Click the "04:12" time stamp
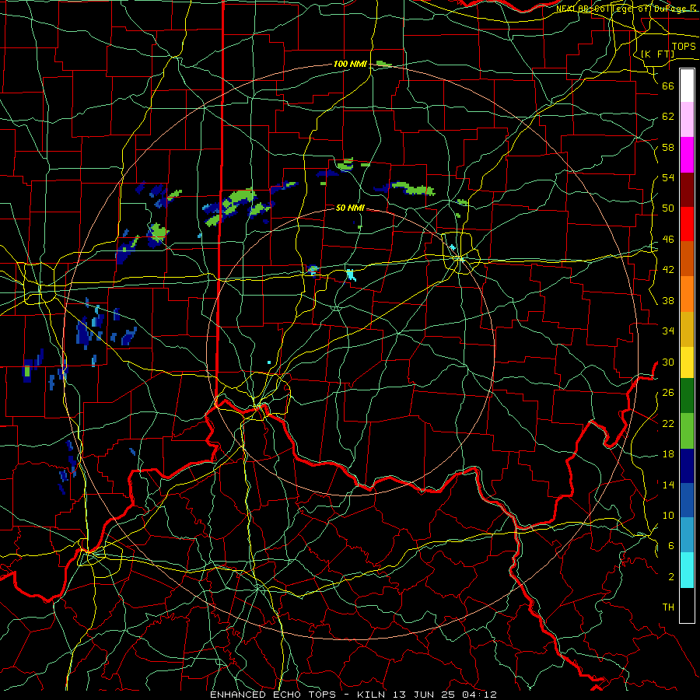 [x=481, y=695]
